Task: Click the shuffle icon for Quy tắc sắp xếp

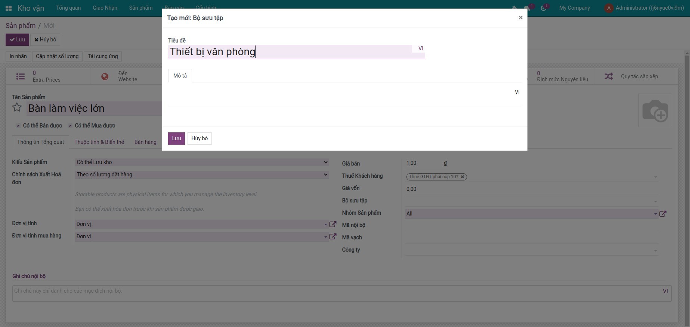Action: click(x=609, y=76)
